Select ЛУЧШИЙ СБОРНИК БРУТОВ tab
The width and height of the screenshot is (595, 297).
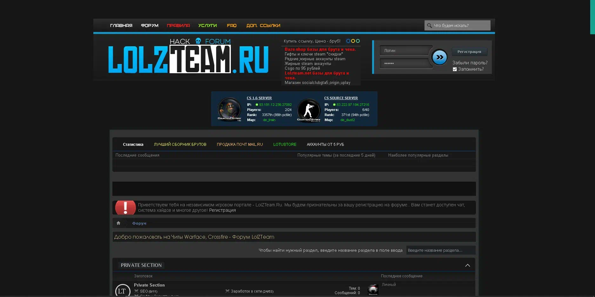[x=180, y=144]
